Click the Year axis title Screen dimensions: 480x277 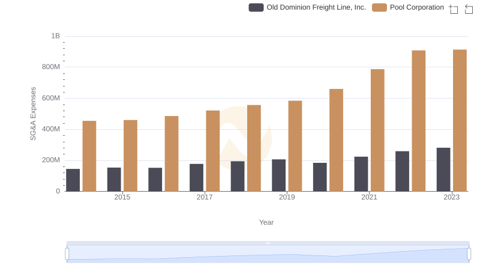click(x=266, y=222)
